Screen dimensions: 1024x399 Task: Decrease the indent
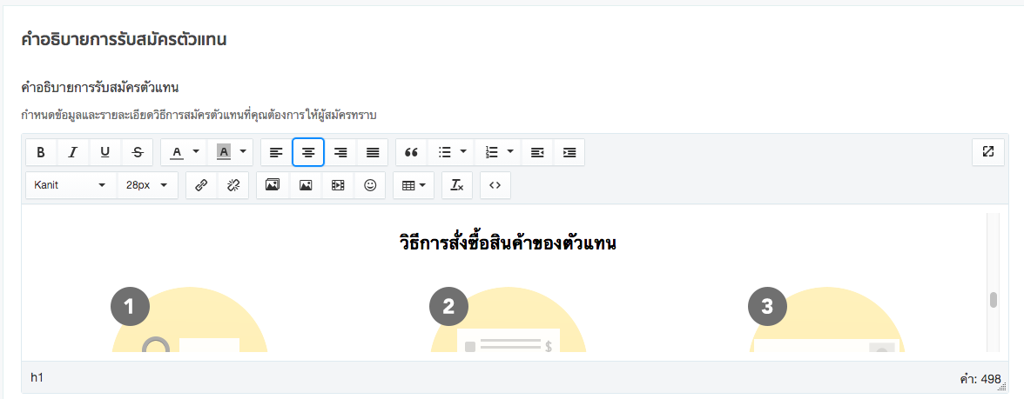click(537, 153)
